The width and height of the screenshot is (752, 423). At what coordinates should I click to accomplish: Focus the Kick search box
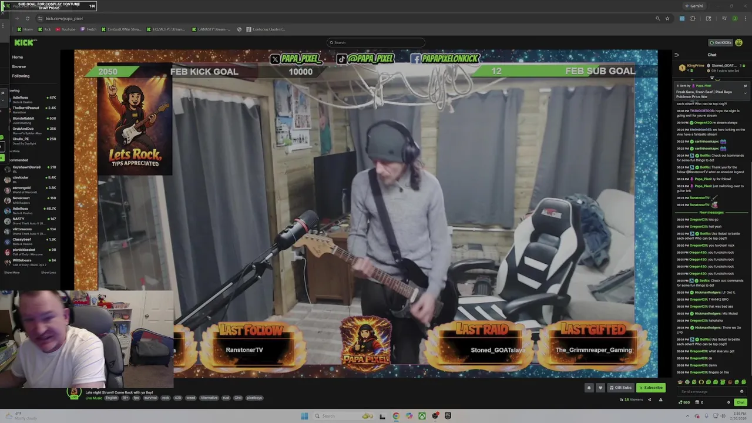[x=376, y=42]
